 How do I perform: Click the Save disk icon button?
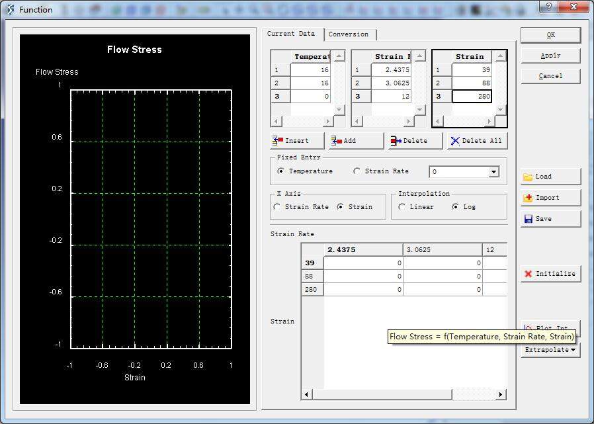click(550, 219)
